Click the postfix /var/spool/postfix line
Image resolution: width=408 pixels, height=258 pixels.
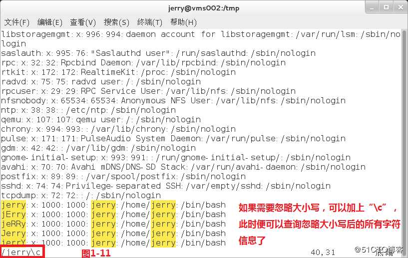coord(123,177)
